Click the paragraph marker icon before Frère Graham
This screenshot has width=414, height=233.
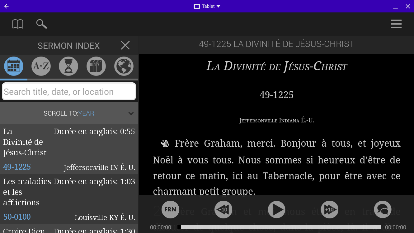pyautogui.click(x=165, y=143)
